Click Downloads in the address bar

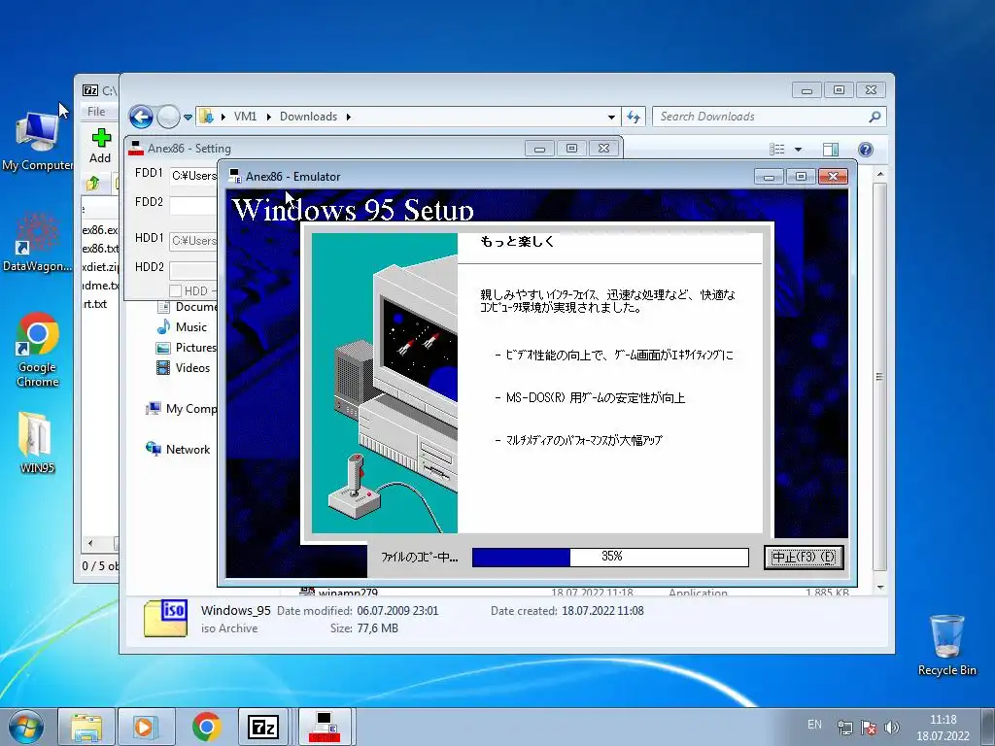click(x=308, y=117)
